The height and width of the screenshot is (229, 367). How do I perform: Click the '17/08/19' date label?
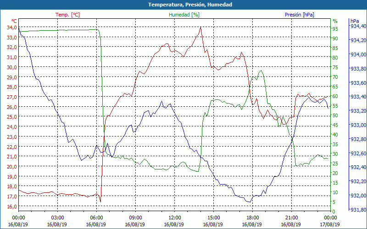pyautogui.click(x=330, y=224)
